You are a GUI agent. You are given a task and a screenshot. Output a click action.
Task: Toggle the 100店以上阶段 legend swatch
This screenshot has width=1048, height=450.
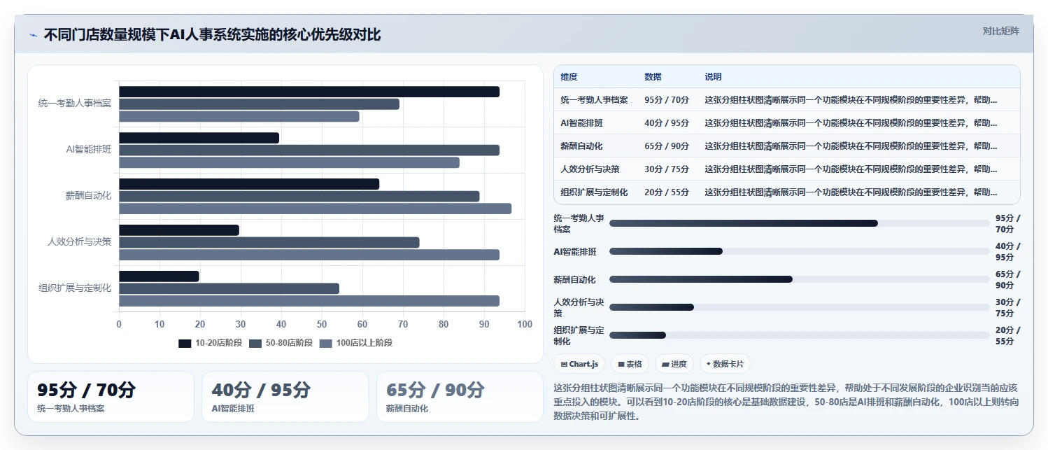click(x=326, y=343)
